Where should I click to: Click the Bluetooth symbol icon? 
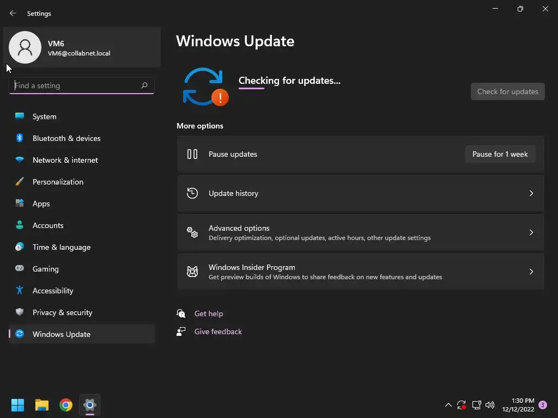(x=20, y=138)
